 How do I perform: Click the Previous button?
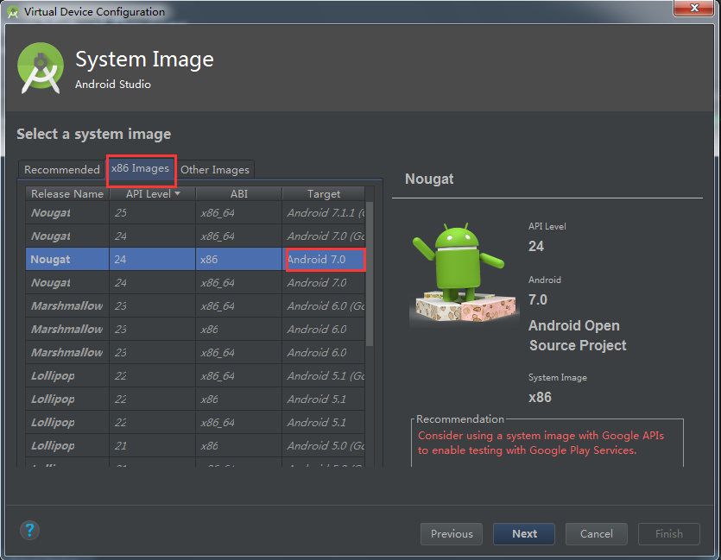451,534
